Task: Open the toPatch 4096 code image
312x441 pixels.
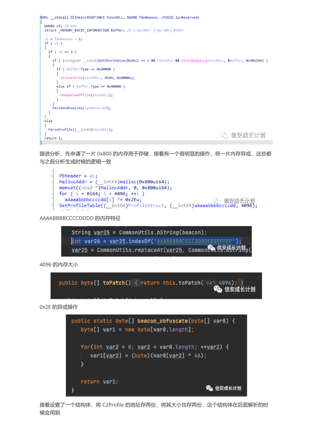Action: pos(156,286)
